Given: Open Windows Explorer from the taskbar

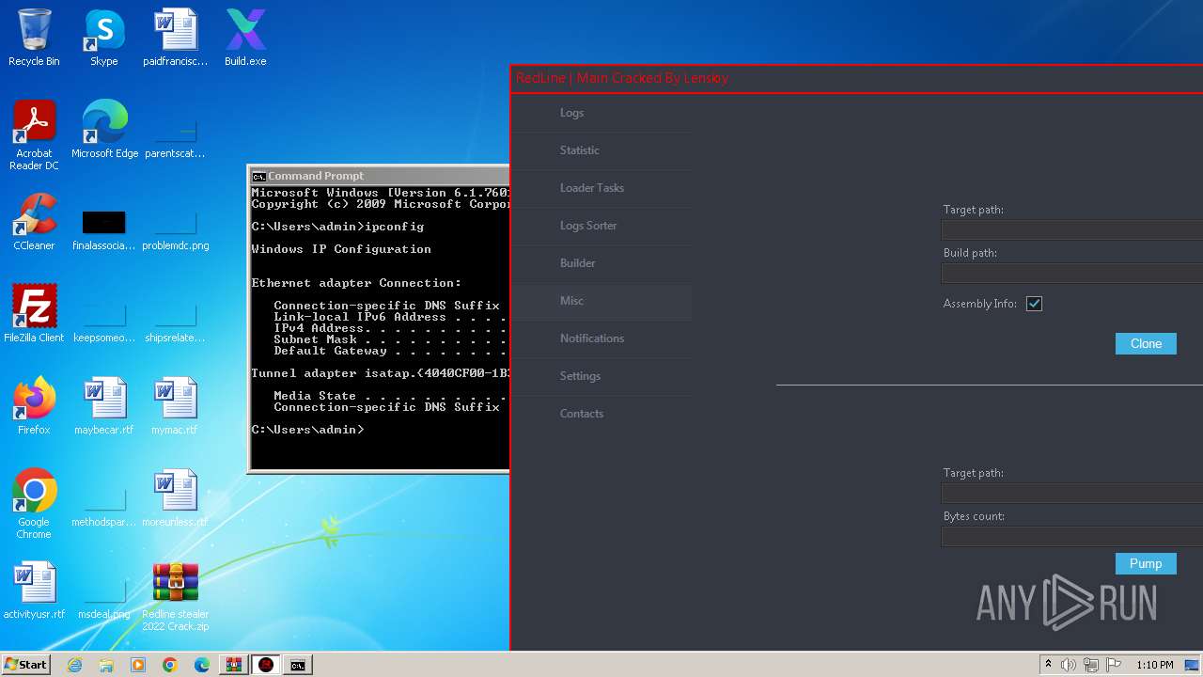Looking at the screenshot, I should (106, 665).
